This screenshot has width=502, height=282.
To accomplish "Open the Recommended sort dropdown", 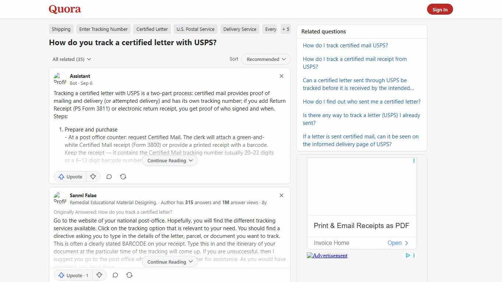I will (x=265, y=59).
